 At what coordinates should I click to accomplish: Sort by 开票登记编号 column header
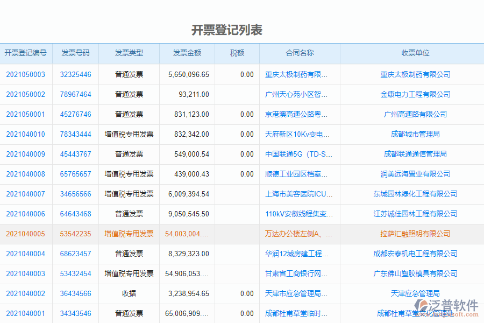(26, 53)
